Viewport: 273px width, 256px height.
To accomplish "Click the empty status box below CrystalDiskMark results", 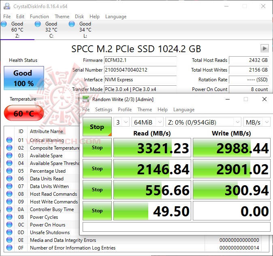I will [177, 227].
